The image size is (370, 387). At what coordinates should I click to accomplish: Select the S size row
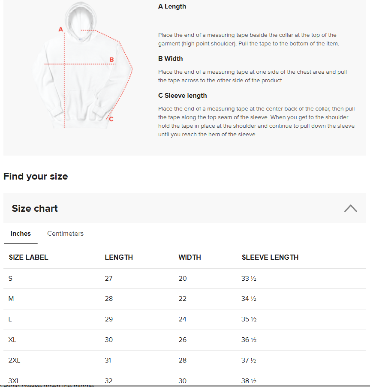184,279
